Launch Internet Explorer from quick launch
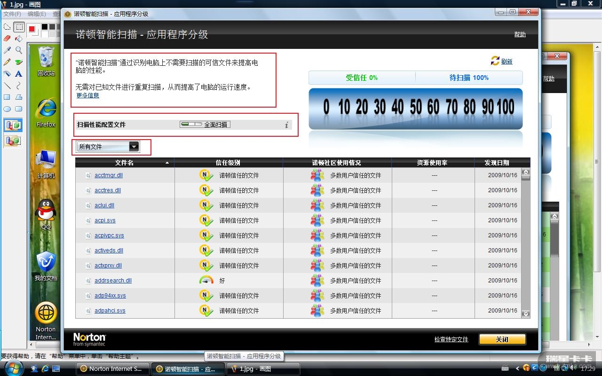 [x=45, y=368]
